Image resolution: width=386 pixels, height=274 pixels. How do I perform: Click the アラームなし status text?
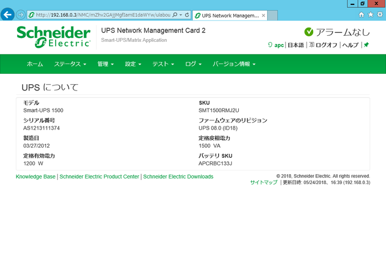click(342, 32)
